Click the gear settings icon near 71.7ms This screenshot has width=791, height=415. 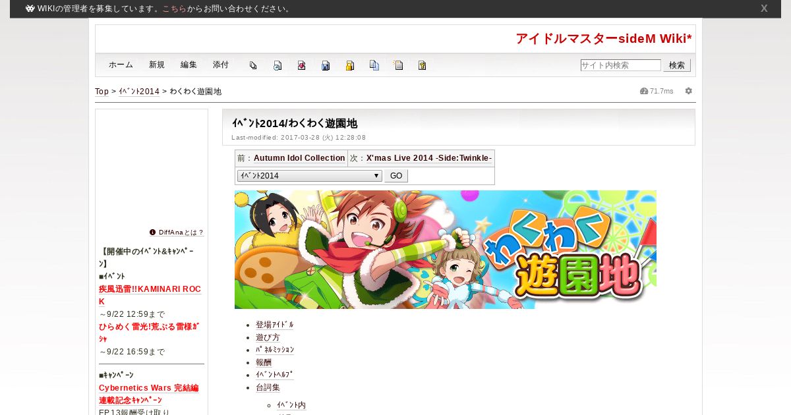click(689, 91)
